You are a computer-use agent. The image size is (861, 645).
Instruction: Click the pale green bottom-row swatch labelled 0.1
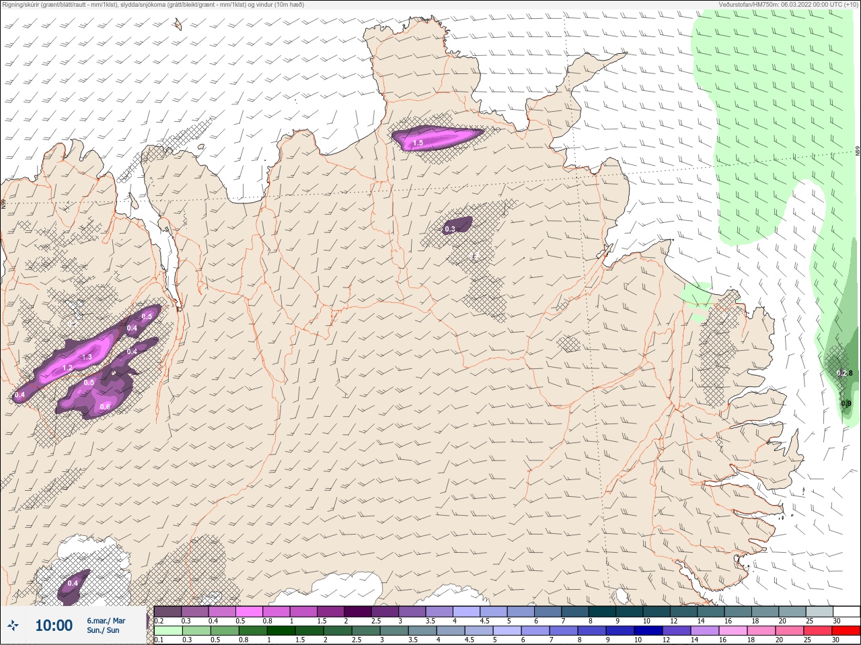(x=167, y=631)
